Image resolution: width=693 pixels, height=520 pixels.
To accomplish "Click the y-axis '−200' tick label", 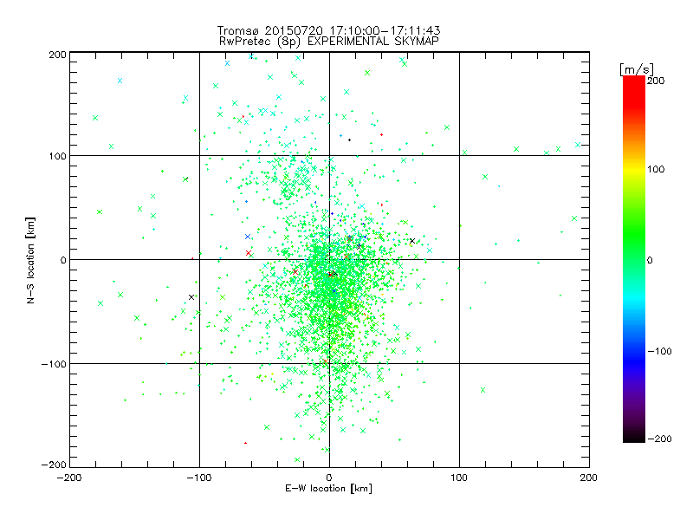I will pyautogui.click(x=54, y=465).
